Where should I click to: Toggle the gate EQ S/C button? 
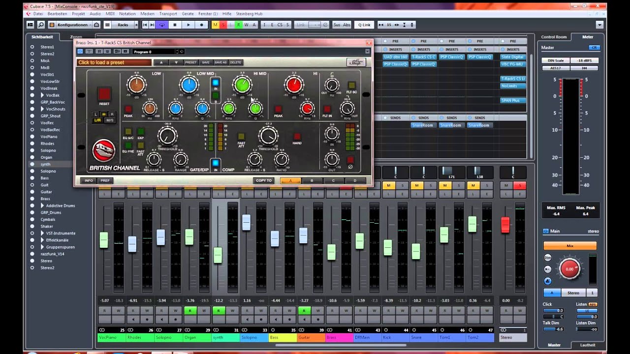(128, 131)
